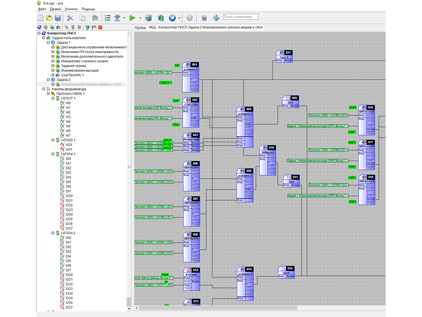This screenshot has height=317, width=422.
Task: Collapse the Протокол I-8000 1 node
Action: click(48, 94)
